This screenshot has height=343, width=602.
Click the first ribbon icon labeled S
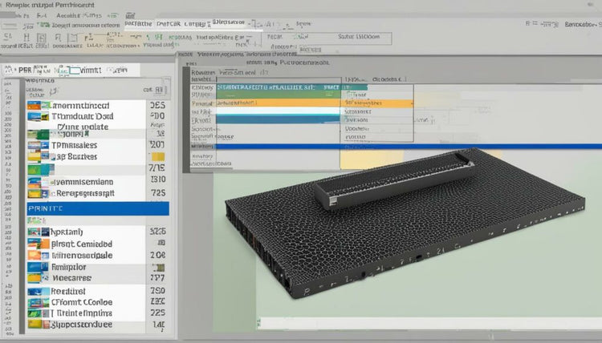click(x=7, y=37)
